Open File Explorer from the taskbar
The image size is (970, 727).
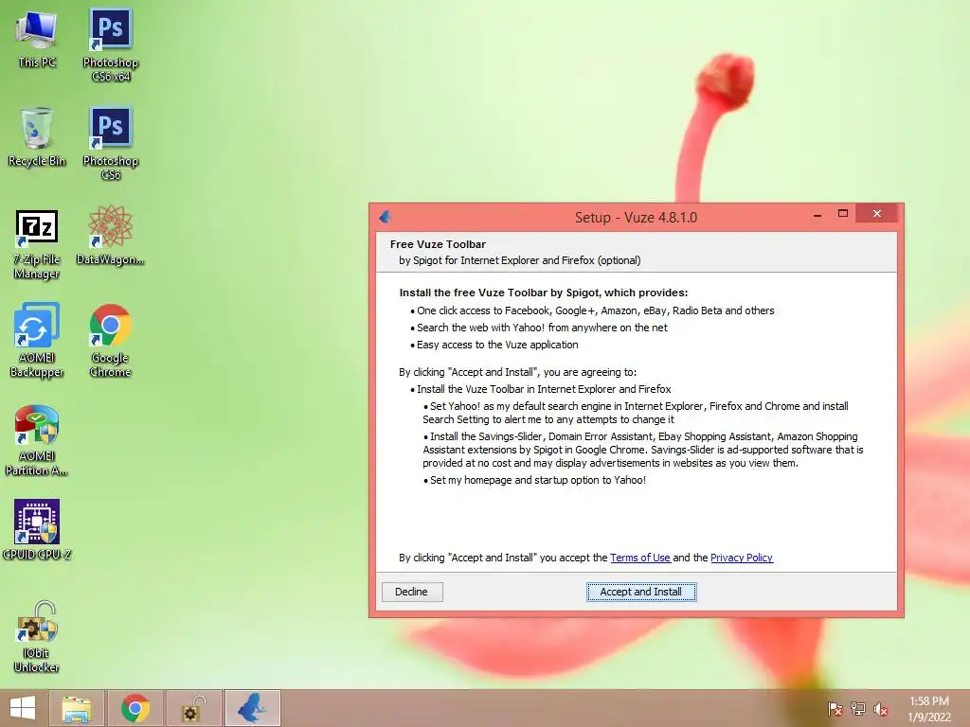pyautogui.click(x=77, y=708)
